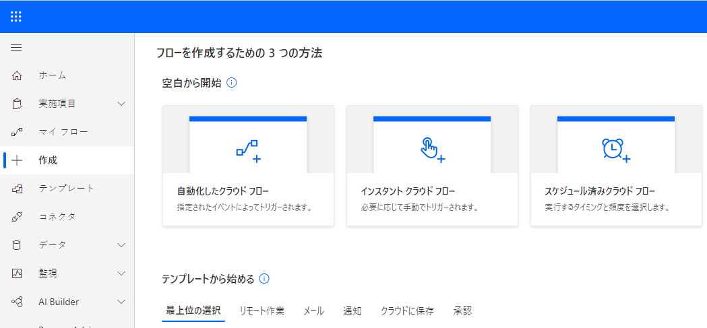
Task: Click the 監視 monitor chart icon
Action: [x=17, y=273]
